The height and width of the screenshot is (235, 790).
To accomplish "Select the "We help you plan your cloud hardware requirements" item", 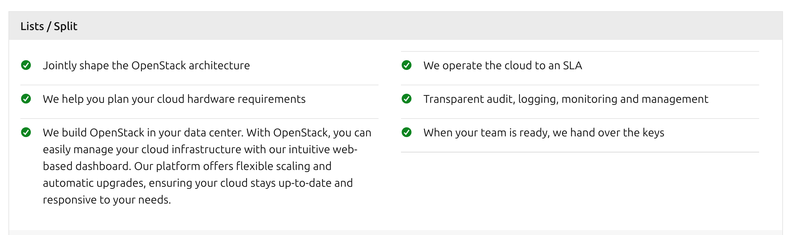I will [x=174, y=99].
